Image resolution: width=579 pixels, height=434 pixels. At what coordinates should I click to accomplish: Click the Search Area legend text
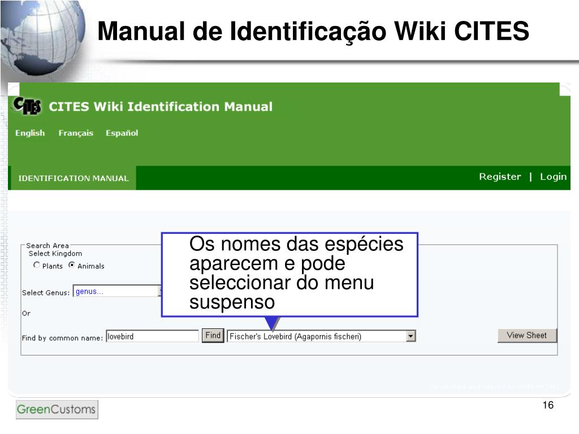pos(47,245)
